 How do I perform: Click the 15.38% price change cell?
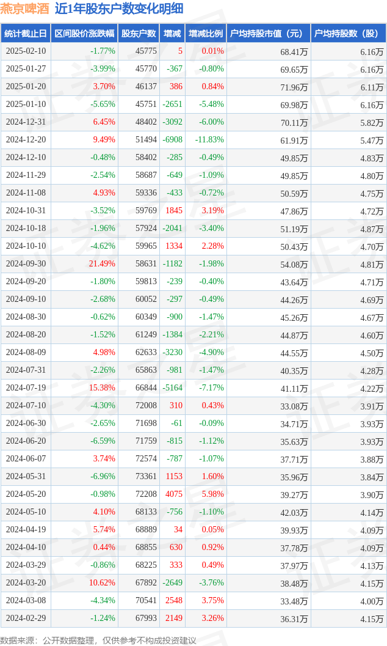tap(102, 388)
